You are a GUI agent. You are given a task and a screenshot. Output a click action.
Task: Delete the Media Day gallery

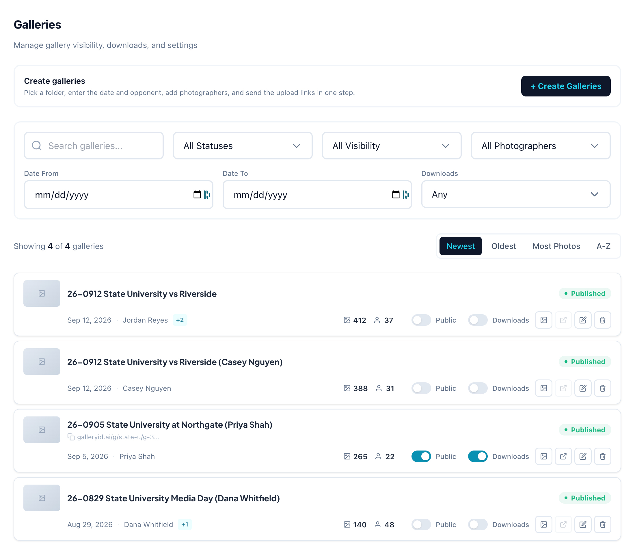[602, 524]
